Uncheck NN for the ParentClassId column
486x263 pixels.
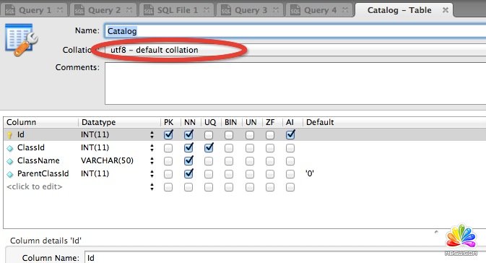coord(188,173)
